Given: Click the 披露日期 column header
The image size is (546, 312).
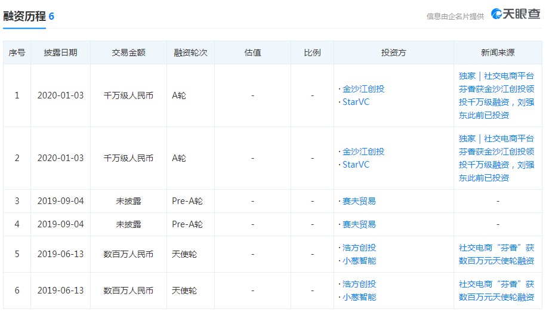Looking at the screenshot, I should [x=60, y=52].
